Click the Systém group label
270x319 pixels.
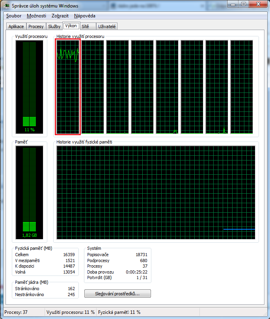(94, 248)
